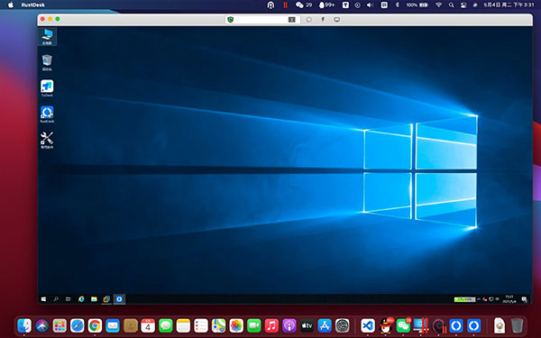Open Reminders from the Dock
The width and height of the screenshot is (541, 338).
(201, 325)
